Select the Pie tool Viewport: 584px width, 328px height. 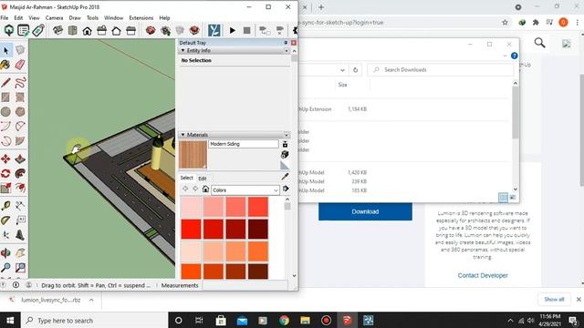[x=20, y=141]
